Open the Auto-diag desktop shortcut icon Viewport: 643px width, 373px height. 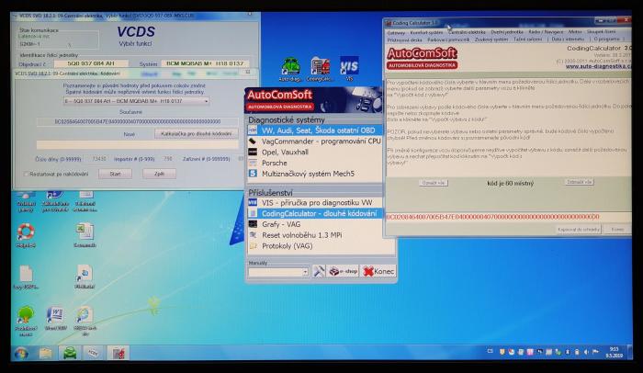point(290,68)
